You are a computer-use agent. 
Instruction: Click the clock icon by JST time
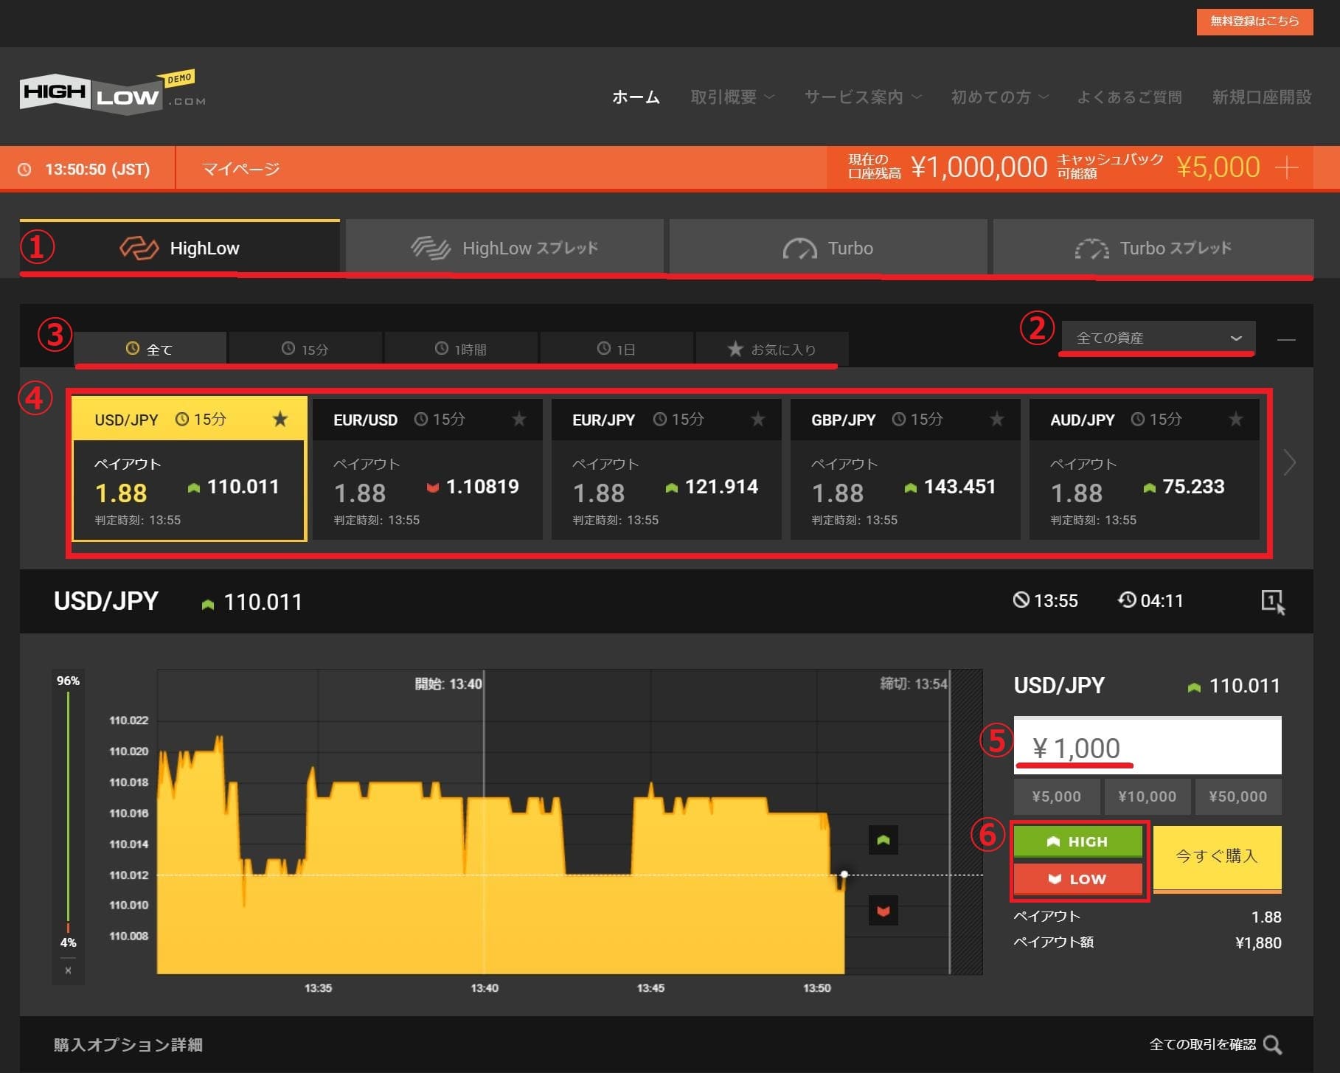tap(24, 170)
